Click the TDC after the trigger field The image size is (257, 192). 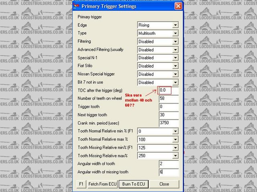pyautogui.click(x=169, y=90)
